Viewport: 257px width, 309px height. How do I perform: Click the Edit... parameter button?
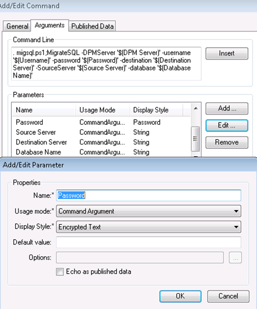pos(227,125)
